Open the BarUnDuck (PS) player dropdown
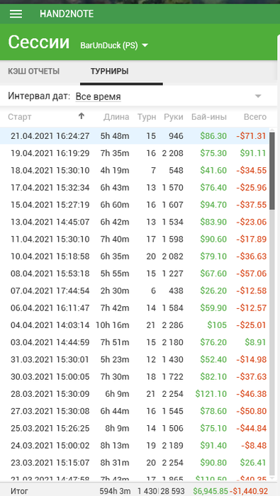Screen dimensions: 280x496 [114, 45]
